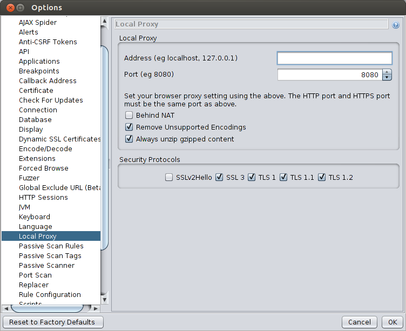Select Database in the list
The height and width of the screenshot is (331, 406).
tap(35, 120)
